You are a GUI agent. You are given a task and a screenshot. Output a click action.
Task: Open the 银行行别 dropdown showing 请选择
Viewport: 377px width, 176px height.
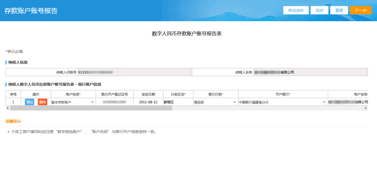[215, 102]
